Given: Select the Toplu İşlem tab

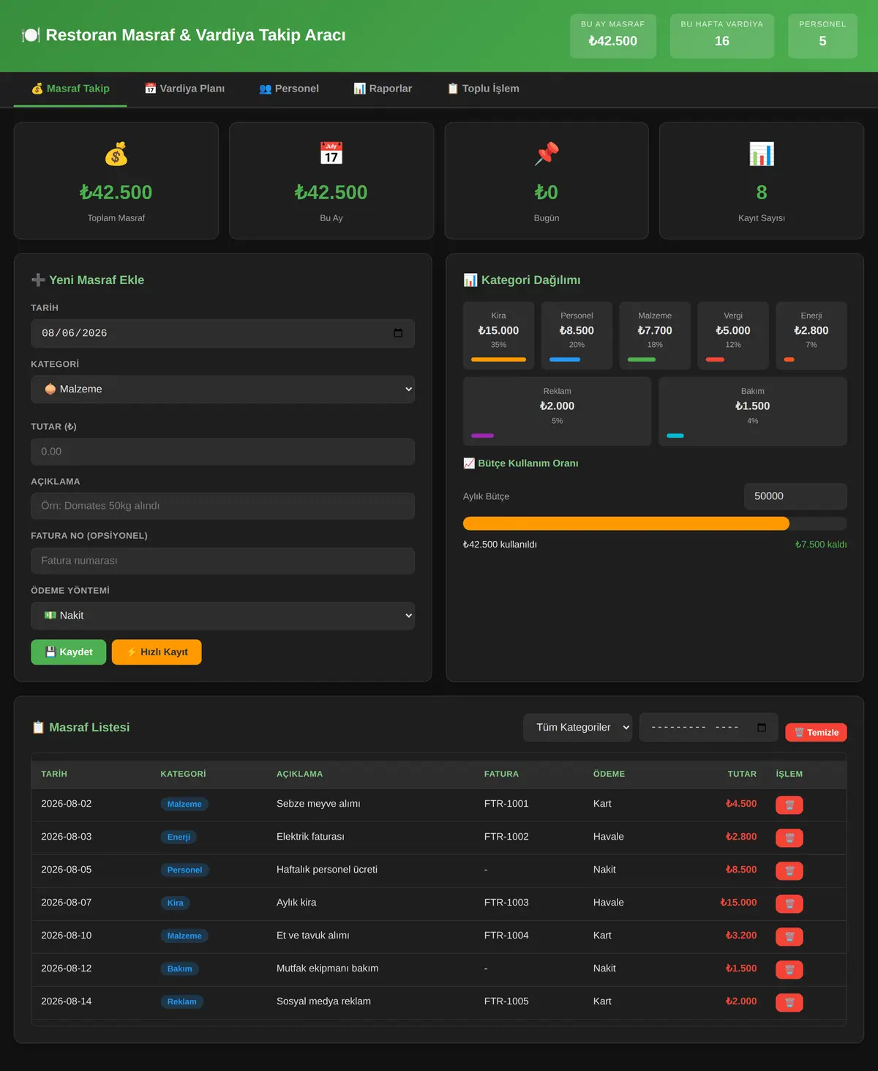Looking at the screenshot, I should click(484, 89).
